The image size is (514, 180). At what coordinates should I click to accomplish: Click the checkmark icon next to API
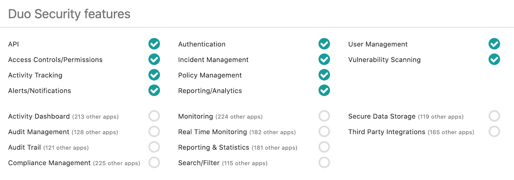pyautogui.click(x=154, y=44)
